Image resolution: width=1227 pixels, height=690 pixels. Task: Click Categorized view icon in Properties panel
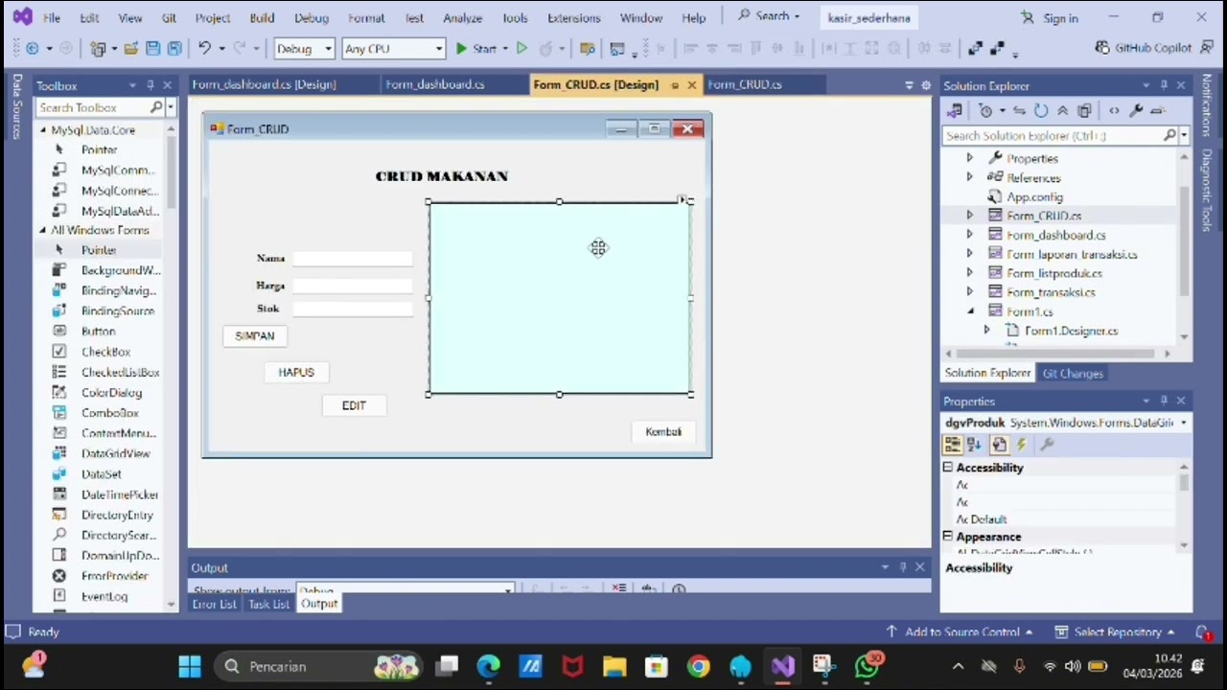(x=952, y=445)
